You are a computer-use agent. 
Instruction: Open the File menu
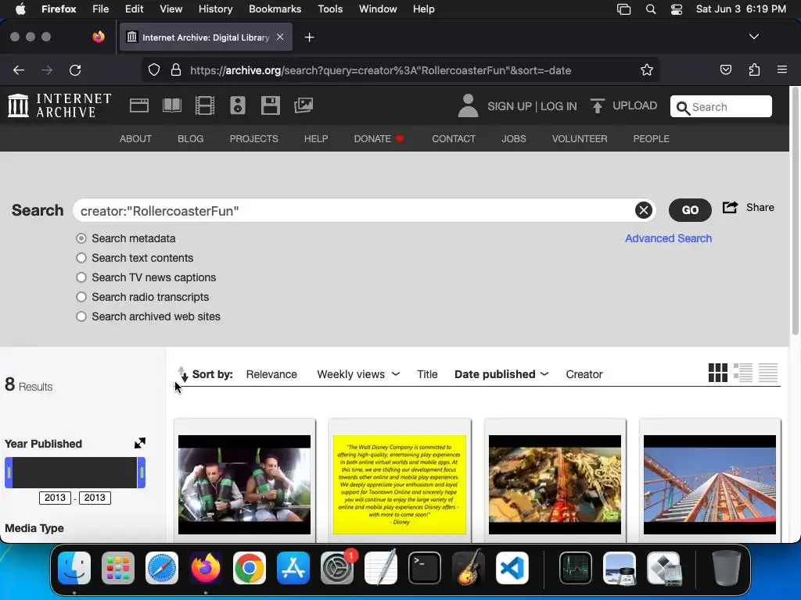(100, 9)
